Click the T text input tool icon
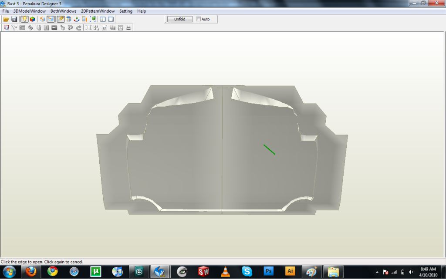Image resolution: width=446 pixels, height=280 pixels. click(x=46, y=27)
